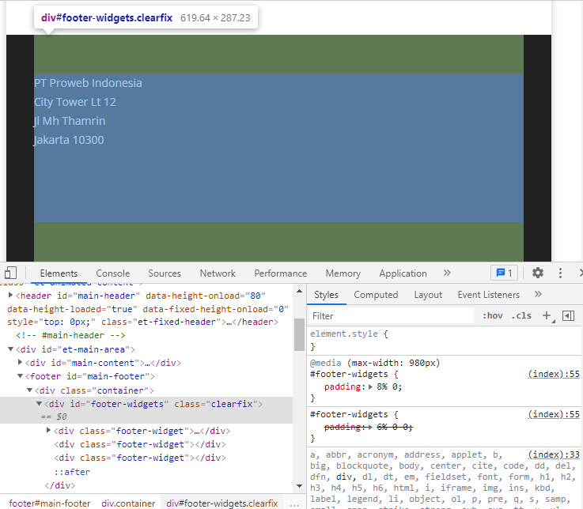
Task: Select the last empty footer-widget div
Action: pyautogui.click(x=140, y=458)
